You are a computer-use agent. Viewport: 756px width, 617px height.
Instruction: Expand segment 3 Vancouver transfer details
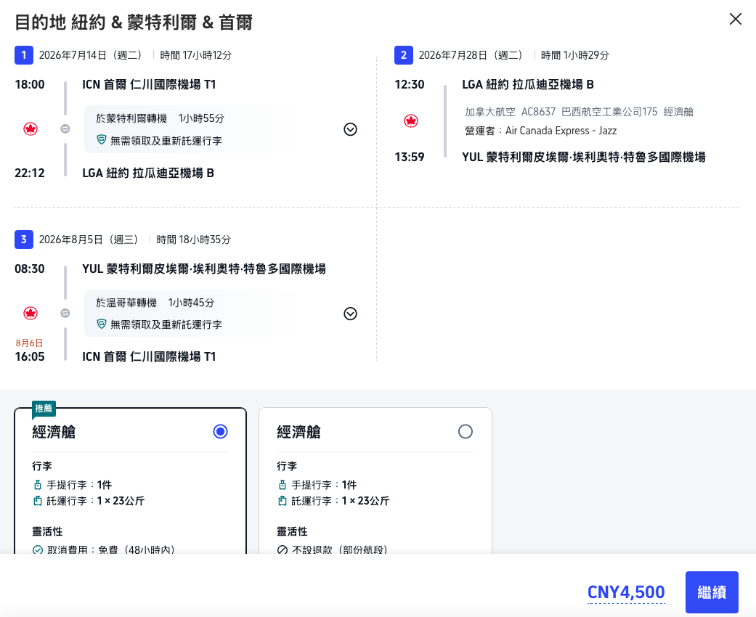click(350, 314)
